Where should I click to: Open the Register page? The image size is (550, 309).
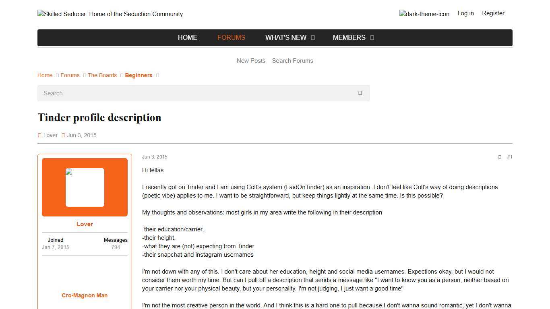pyautogui.click(x=493, y=13)
